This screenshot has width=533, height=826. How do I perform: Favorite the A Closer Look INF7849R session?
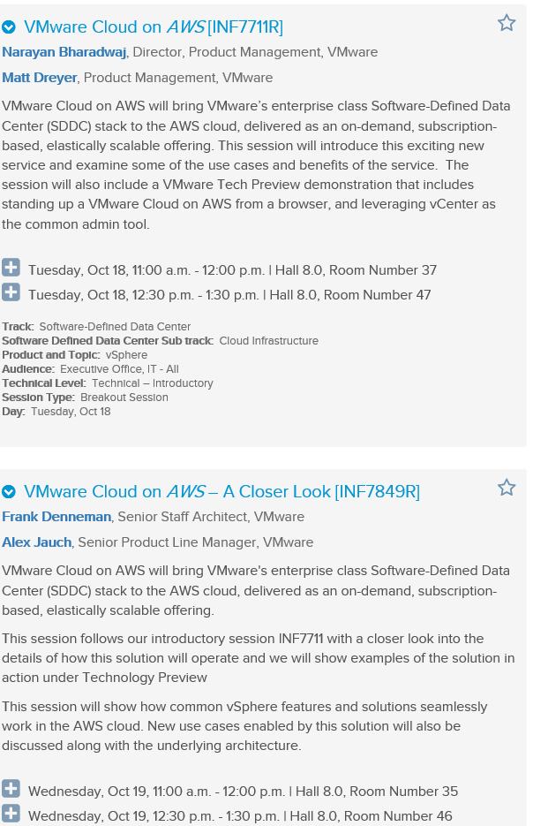pos(507,488)
